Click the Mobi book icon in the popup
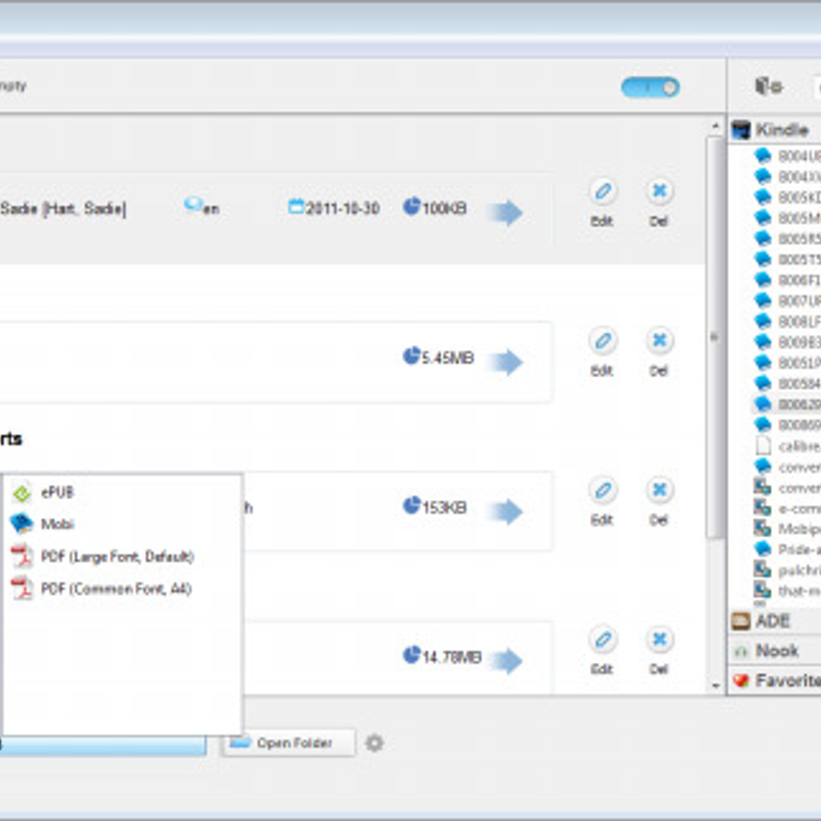Image resolution: width=821 pixels, height=821 pixels. coord(22,523)
